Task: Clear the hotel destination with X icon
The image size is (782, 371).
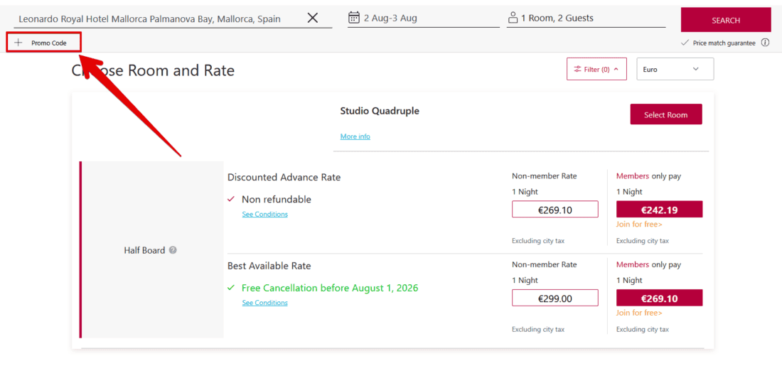Action: point(313,18)
